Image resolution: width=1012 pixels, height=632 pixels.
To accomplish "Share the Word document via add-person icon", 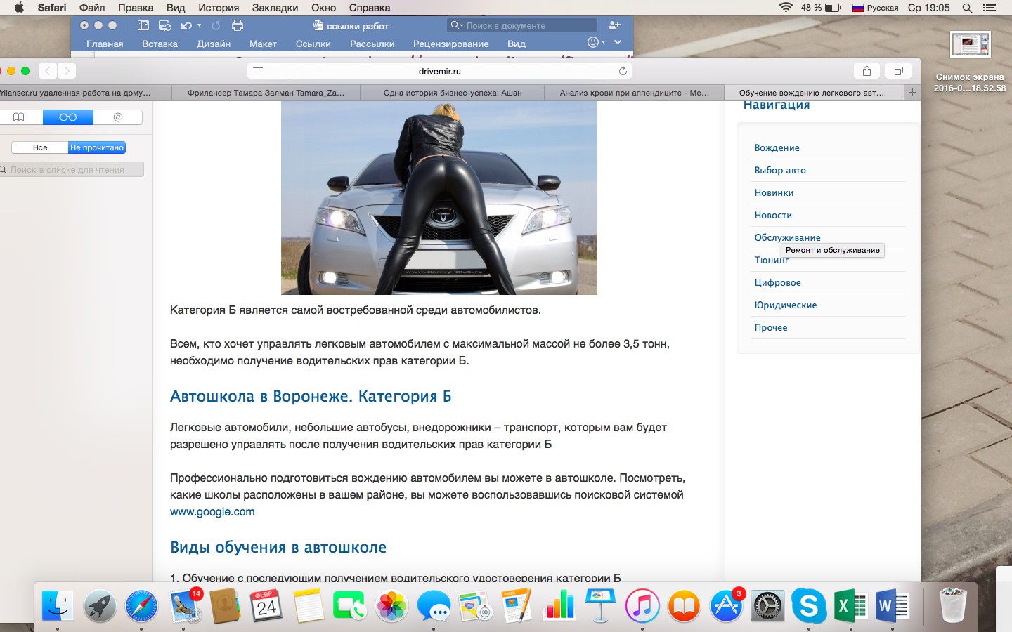I will pyautogui.click(x=614, y=25).
